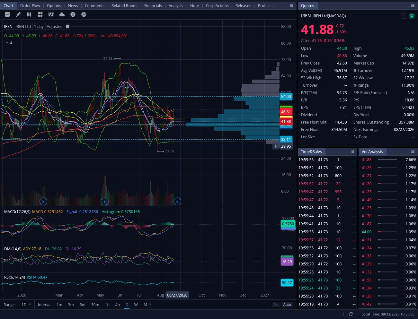Image resolution: width=418 pixels, height=319 pixels.
Task: Switch interval to 30m
Action: tap(95, 305)
